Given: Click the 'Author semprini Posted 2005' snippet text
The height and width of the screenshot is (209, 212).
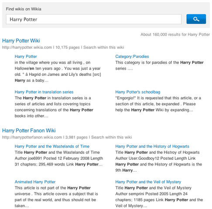Looking at the screenshot, I should pos(142,194).
